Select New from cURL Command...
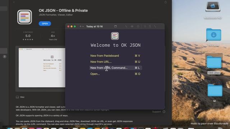230x129 pixels. point(115,68)
